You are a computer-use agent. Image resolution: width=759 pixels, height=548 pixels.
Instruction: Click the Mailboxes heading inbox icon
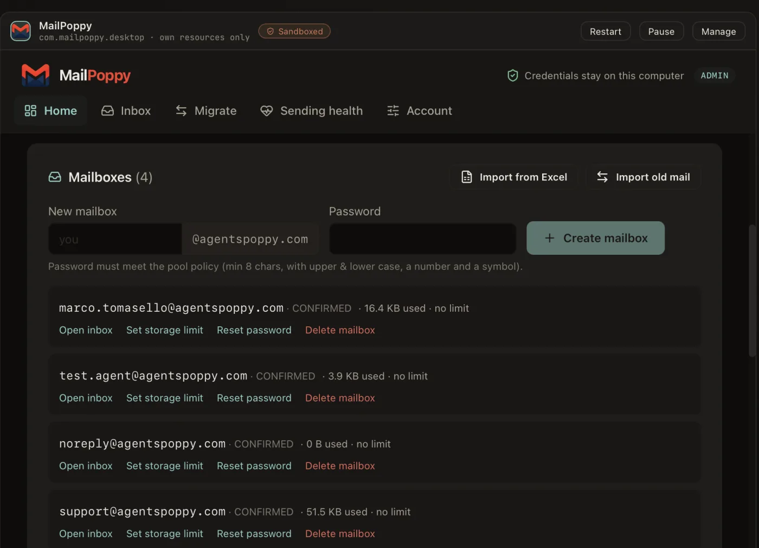(x=55, y=177)
